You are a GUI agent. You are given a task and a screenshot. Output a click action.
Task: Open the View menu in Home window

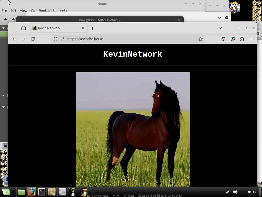tap(24, 11)
